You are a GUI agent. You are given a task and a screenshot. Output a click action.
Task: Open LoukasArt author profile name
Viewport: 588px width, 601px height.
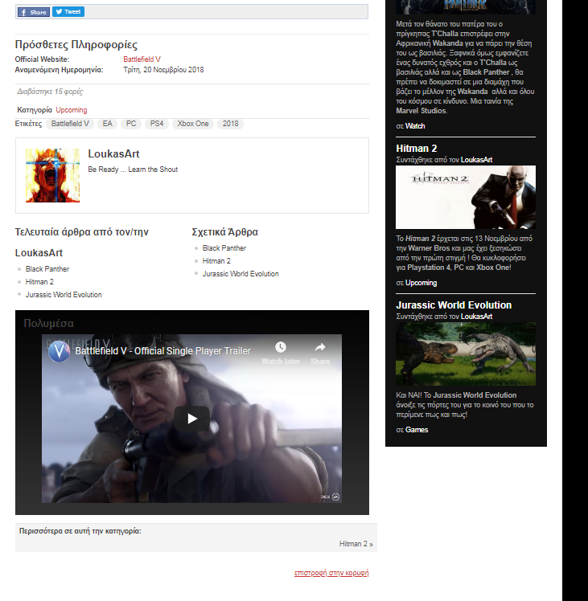pyautogui.click(x=113, y=154)
